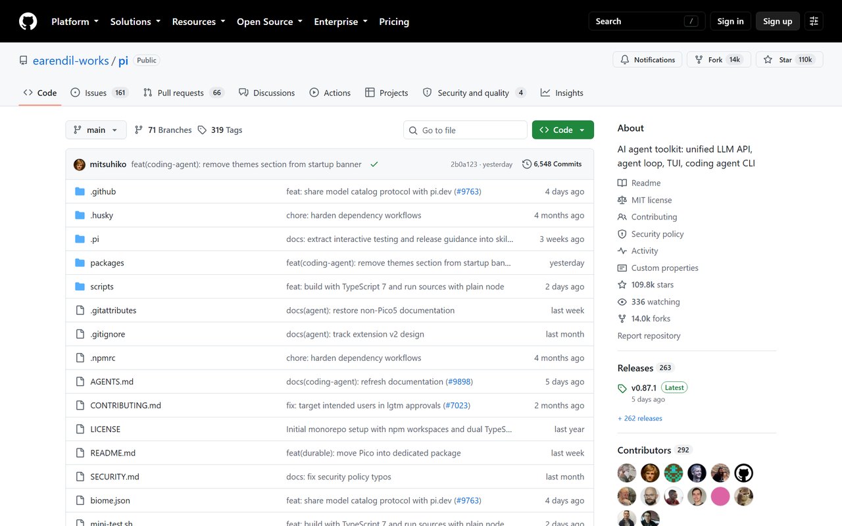Click the Sign in button
This screenshot has height=526, width=842.
tap(730, 22)
